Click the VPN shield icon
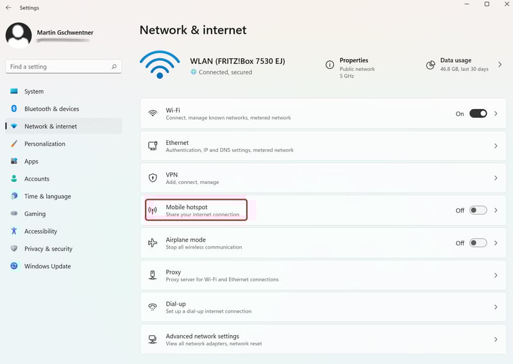This screenshot has height=364, width=513. [x=153, y=178]
